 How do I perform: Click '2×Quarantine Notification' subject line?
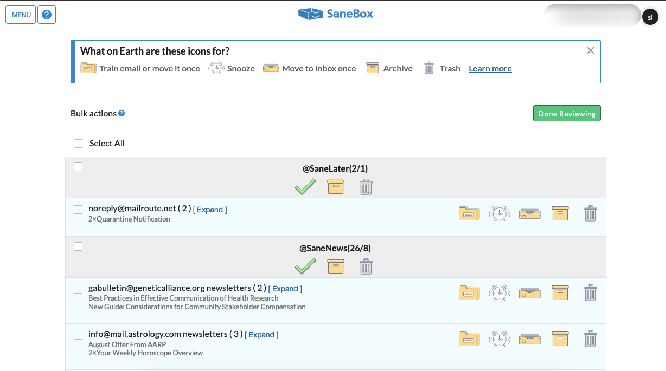(x=129, y=219)
